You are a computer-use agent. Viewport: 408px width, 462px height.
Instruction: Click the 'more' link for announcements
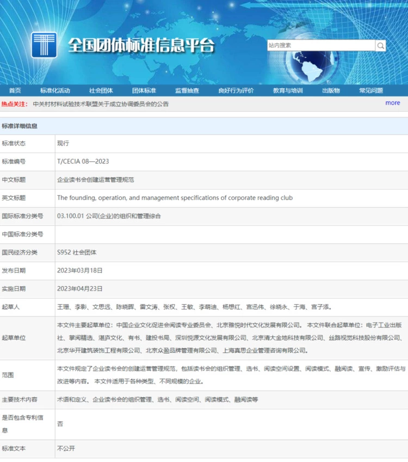click(x=392, y=103)
